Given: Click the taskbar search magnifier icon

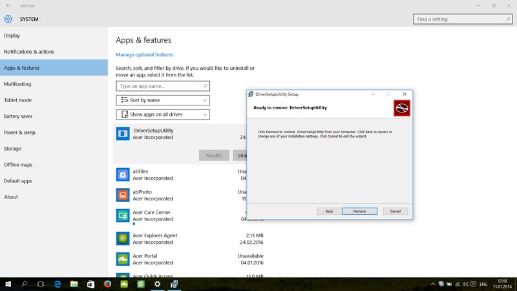Looking at the screenshot, I should click(25, 284).
